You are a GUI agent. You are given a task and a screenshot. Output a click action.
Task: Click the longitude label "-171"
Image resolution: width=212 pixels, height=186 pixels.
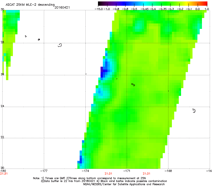127,171
